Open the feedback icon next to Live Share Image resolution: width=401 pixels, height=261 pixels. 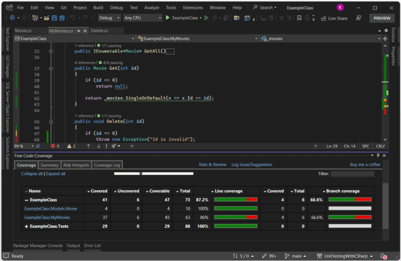pyautogui.click(x=359, y=18)
